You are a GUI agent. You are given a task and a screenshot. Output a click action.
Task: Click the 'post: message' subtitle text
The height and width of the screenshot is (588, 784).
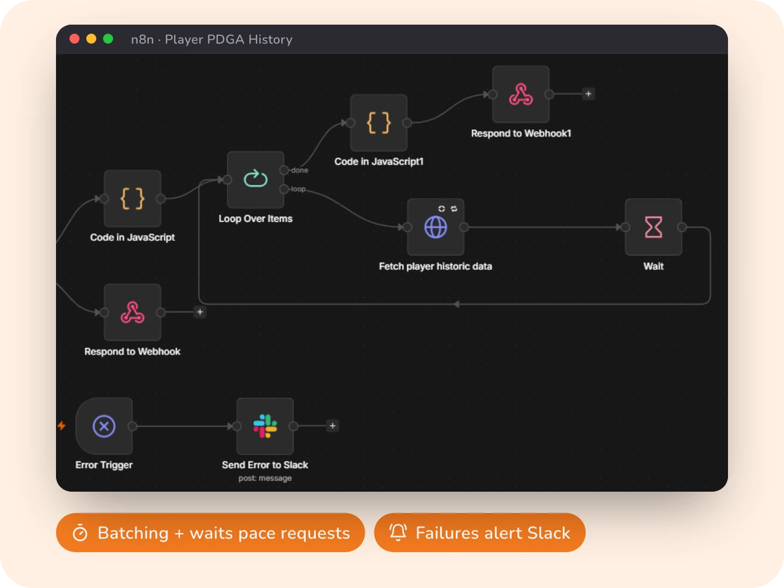point(265,478)
